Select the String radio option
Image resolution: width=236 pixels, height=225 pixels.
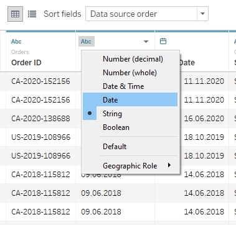pos(130,113)
